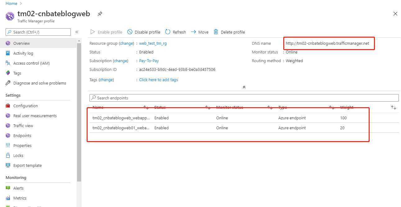Image resolution: width=401 pixels, height=207 pixels.
Task: Click the Alerts icon under Monitoring
Action: [x=8, y=188]
